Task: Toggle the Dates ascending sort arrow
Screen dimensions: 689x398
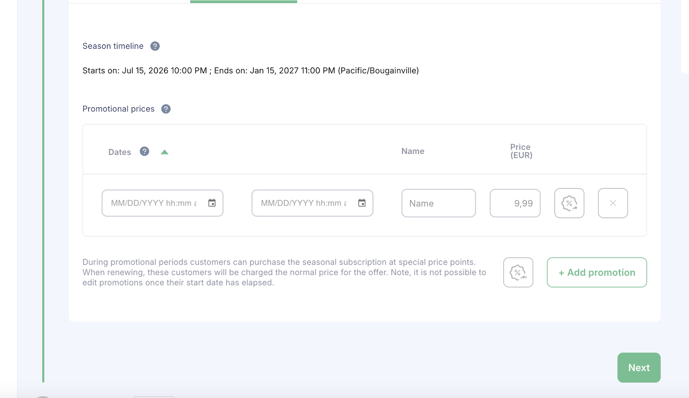Action: coord(164,152)
